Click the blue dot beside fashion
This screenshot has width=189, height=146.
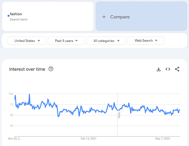pyautogui.click(x=8, y=16)
